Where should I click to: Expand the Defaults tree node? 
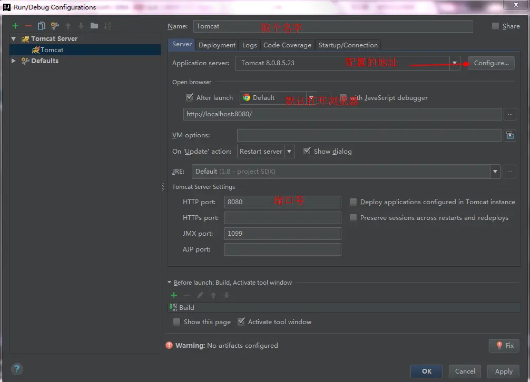pyautogui.click(x=14, y=61)
